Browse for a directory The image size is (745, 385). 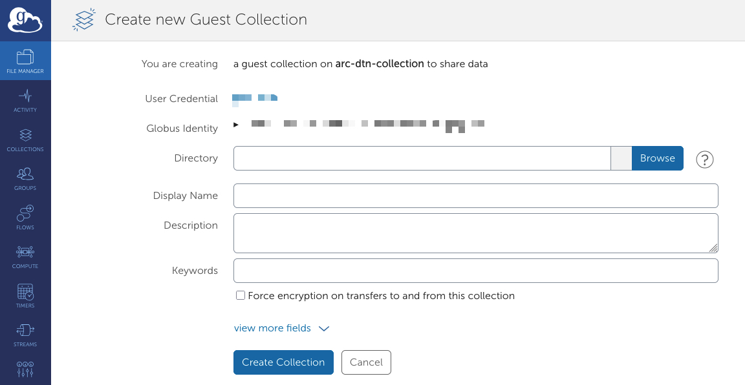[x=657, y=158]
